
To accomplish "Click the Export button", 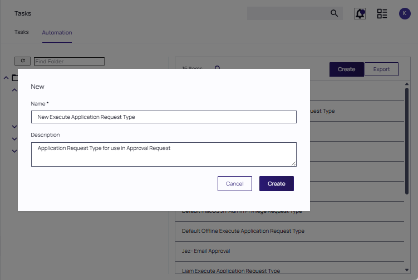I will coord(381,69).
